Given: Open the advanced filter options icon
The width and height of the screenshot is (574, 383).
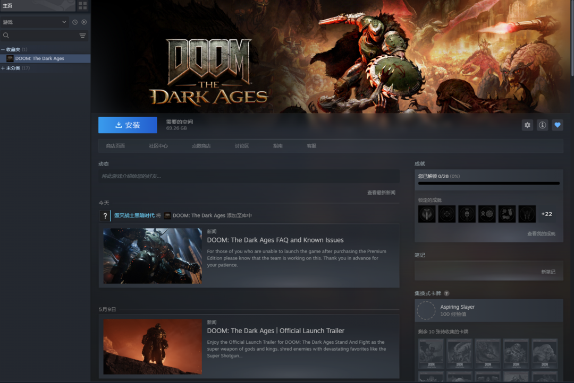Looking at the screenshot, I should coord(82,36).
